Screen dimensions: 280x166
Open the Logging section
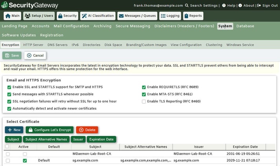(170, 16)
